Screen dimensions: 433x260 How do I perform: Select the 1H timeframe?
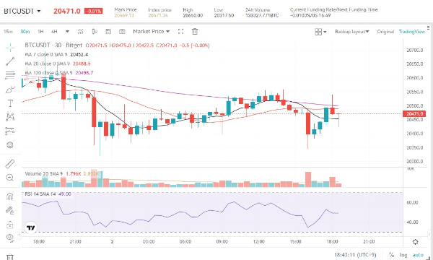coord(40,32)
